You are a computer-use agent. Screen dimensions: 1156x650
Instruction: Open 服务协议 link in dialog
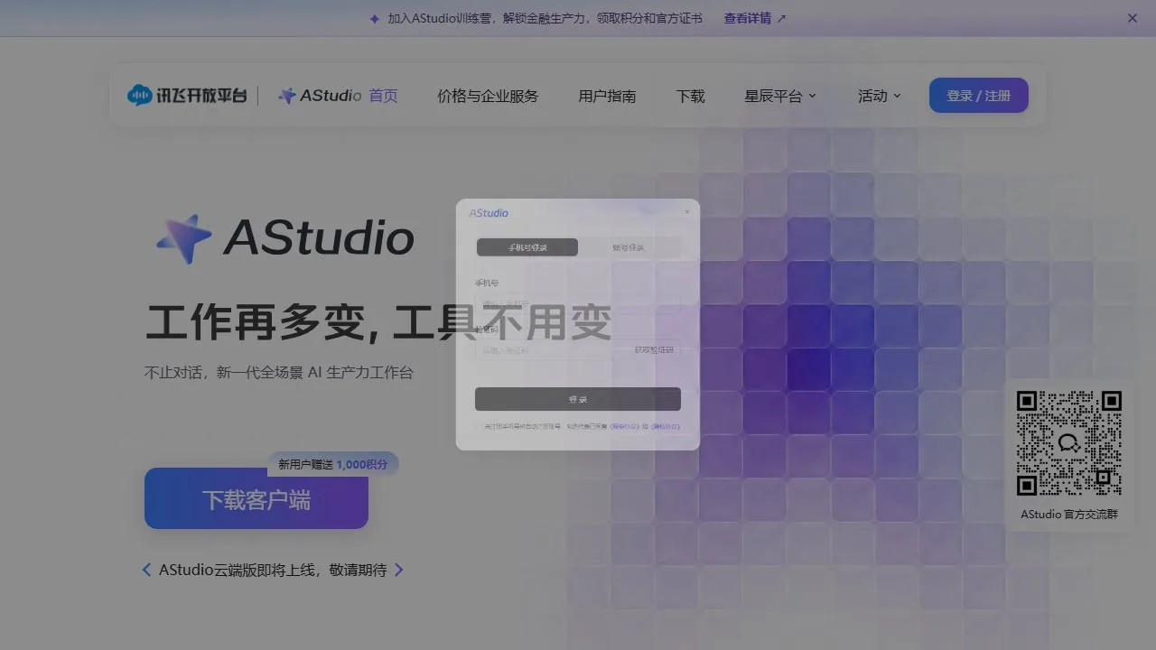(625, 426)
